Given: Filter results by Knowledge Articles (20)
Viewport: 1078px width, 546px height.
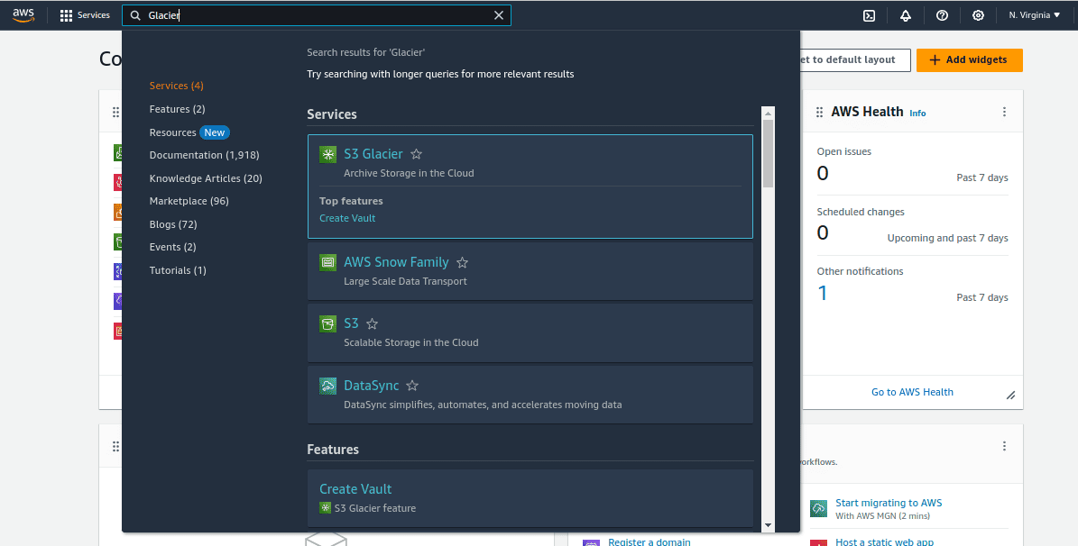Looking at the screenshot, I should coord(206,178).
